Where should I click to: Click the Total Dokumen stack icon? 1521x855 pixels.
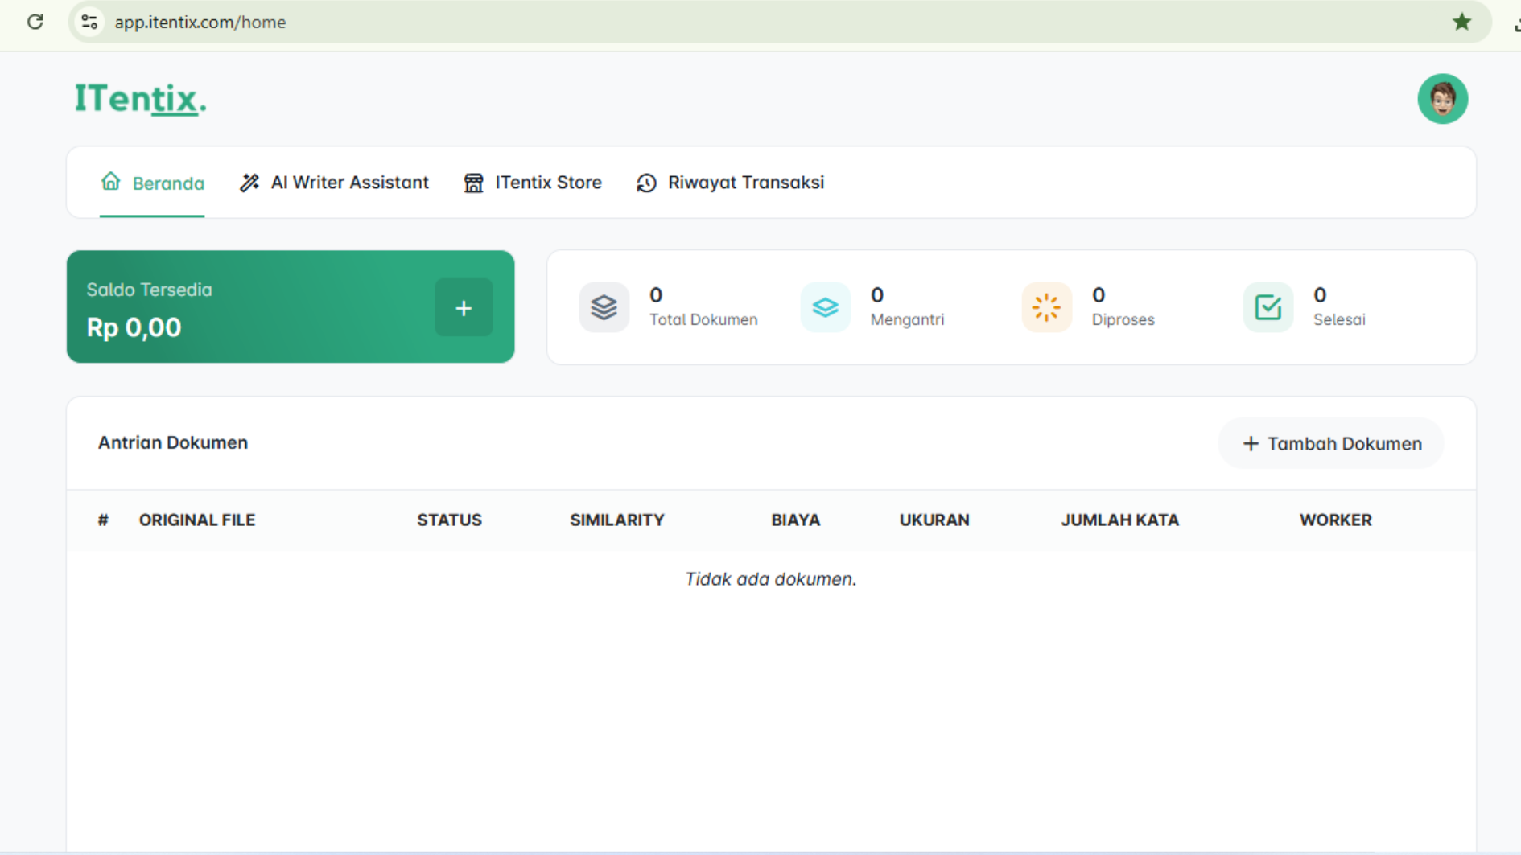604,307
